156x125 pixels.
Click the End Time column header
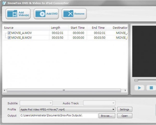pos(96,28)
